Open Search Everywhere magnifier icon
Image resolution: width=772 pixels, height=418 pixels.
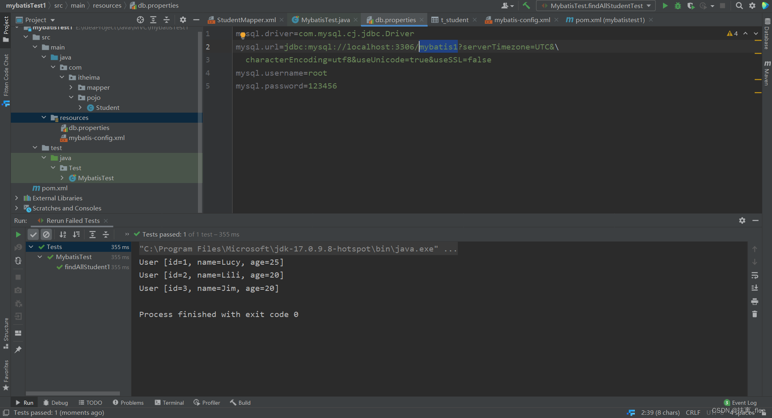pos(739,6)
